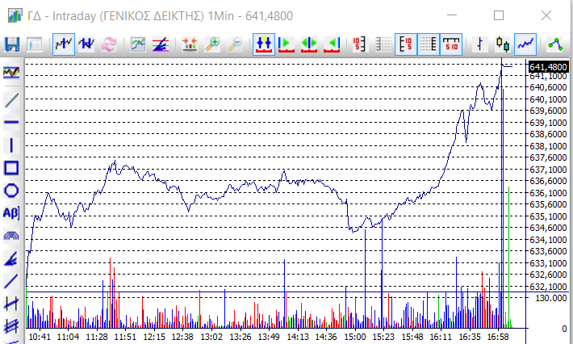Click the current price label 641,4800

tap(548, 67)
